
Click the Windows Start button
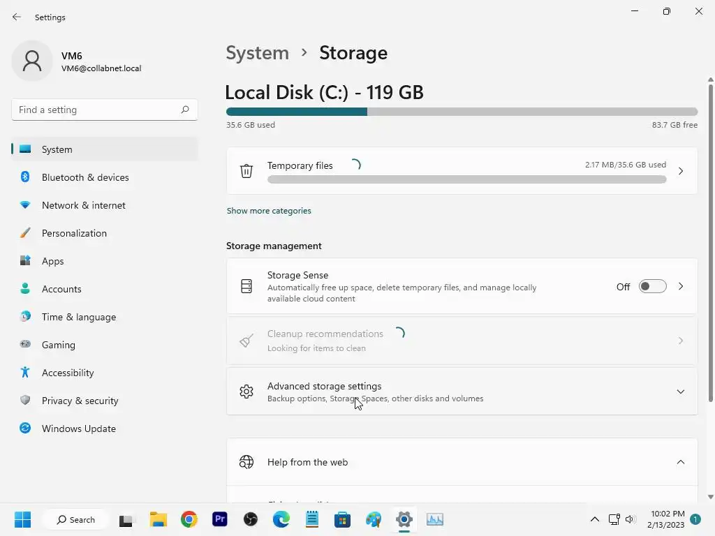pyautogui.click(x=22, y=519)
